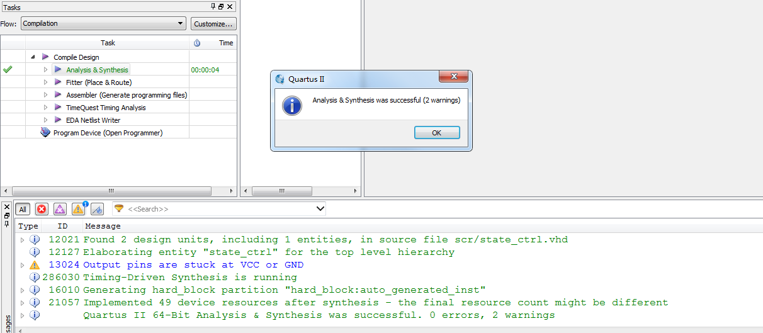763x333 pixels.
Task: Click the Time column header
Action: [x=226, y=43]
